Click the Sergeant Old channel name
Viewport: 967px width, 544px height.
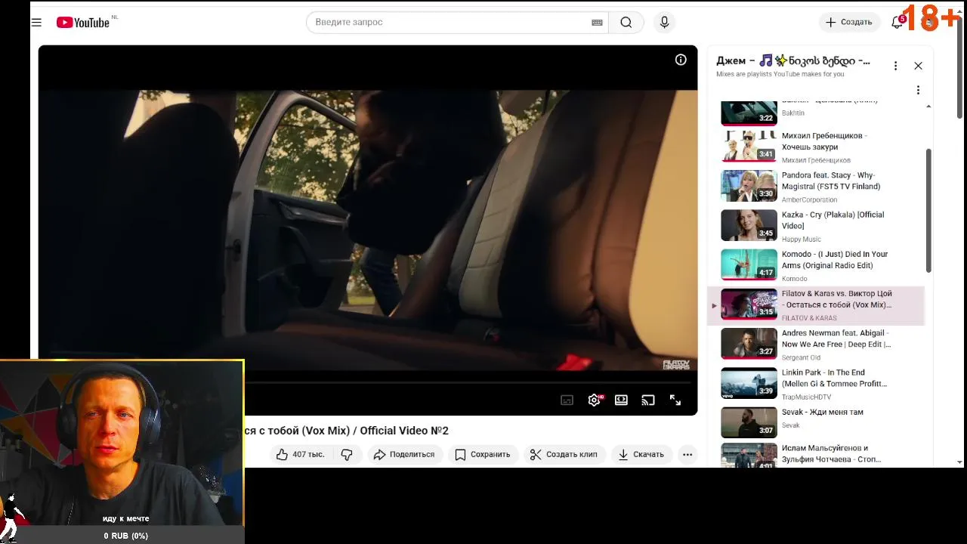pos(801,358)
